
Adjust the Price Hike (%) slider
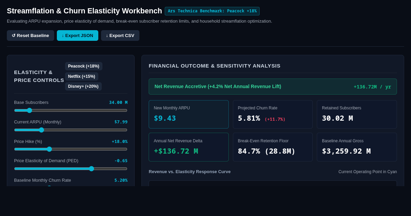click(x=71, y=149)
